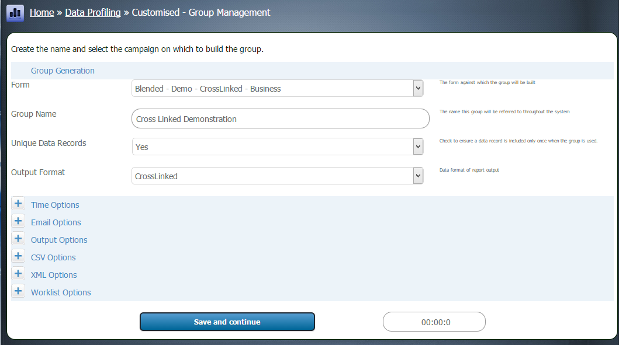Expand CSV Options using its plus icon

pos(18,256)
